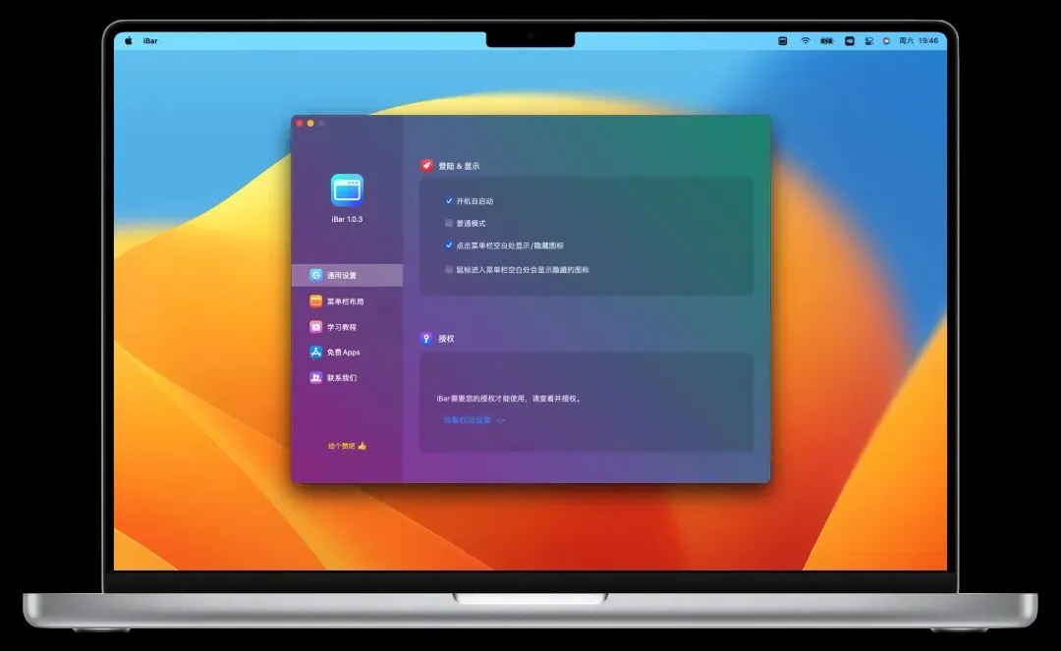Minimize the iBar window with yellow button

[x=310, y=123]
